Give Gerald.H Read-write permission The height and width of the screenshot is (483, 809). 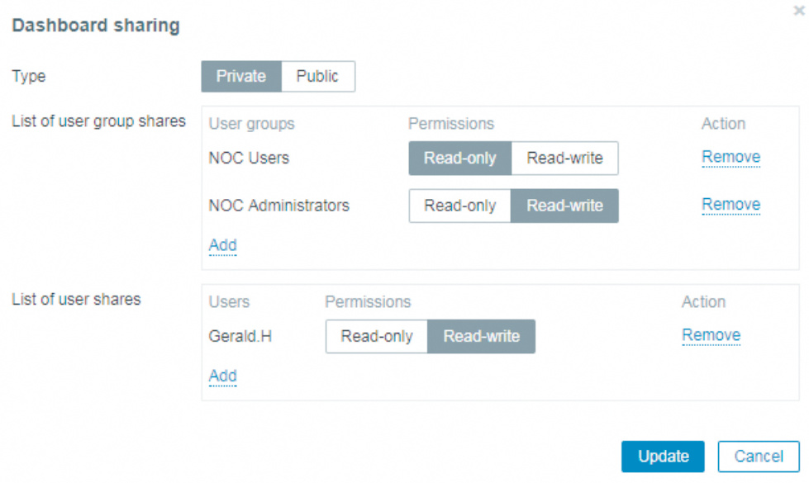point(482,336)
